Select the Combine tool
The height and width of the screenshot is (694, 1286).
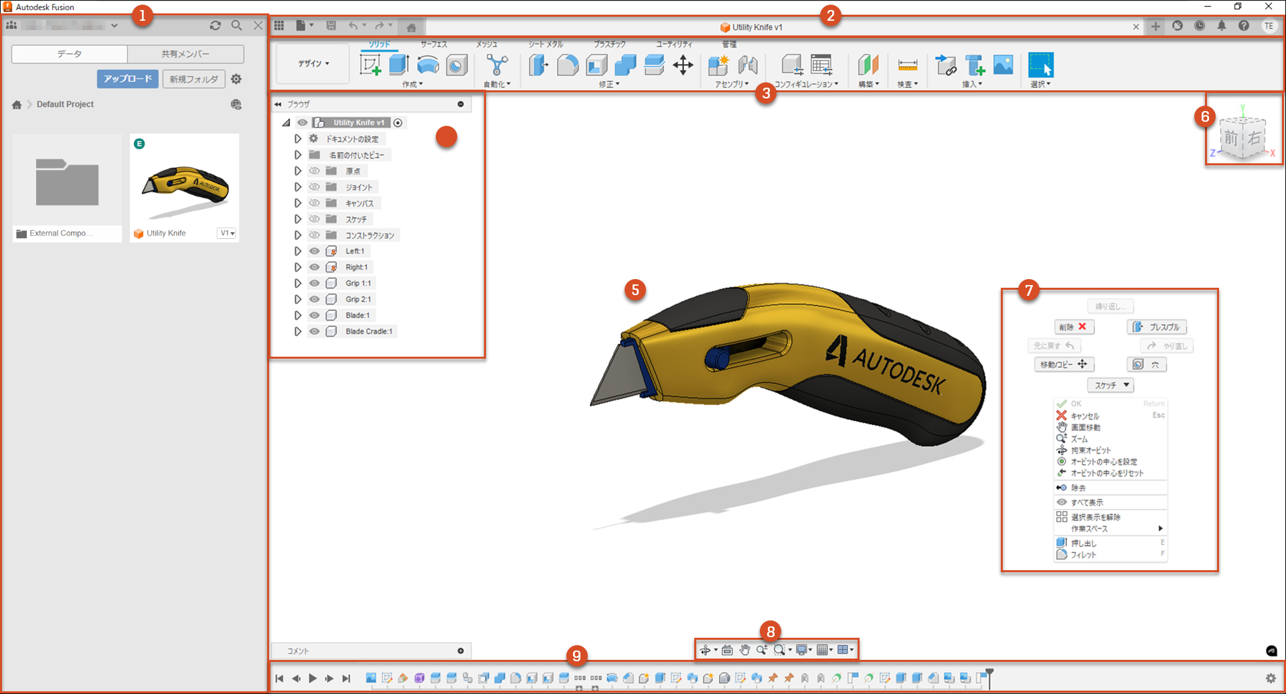(x=625, y=65)
